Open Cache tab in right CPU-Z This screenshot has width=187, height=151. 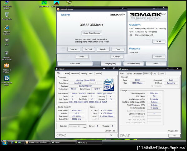[x=130, y=74]
